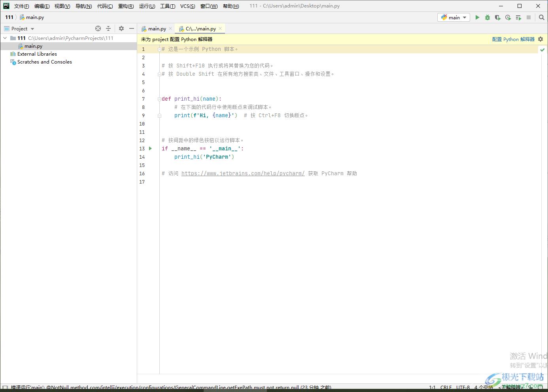Place cursor in def print_hi(name) line
Image resolution: width=548 pixels, height=392 pixels.
click(191, 99)
